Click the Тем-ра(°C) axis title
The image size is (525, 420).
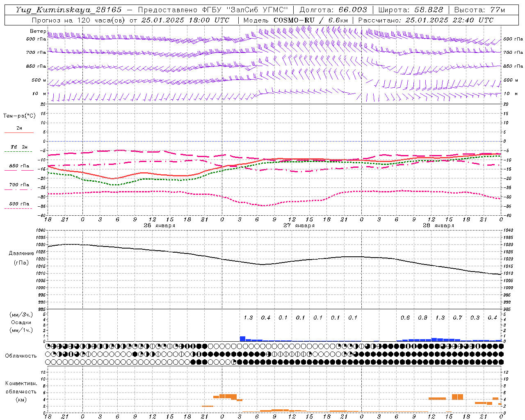click(19, 116)
